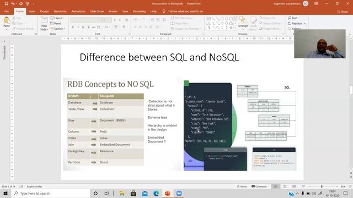The image size is (353, 198).
Task: Toggle italic formatting
Action: [78, 27]
